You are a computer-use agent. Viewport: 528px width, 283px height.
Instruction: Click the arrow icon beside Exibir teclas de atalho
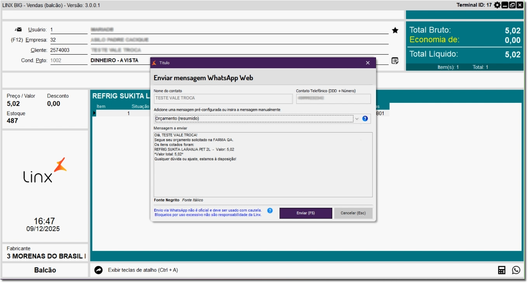click(98, 270)
